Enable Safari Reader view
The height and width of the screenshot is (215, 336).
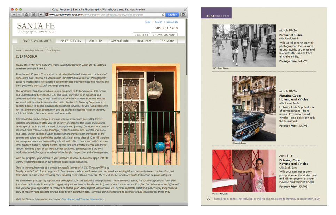tap(172, 15)
